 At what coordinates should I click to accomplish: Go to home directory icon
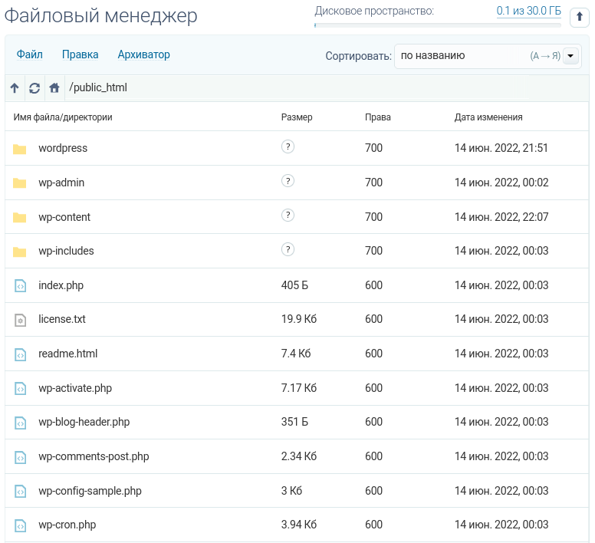[54, 88]
